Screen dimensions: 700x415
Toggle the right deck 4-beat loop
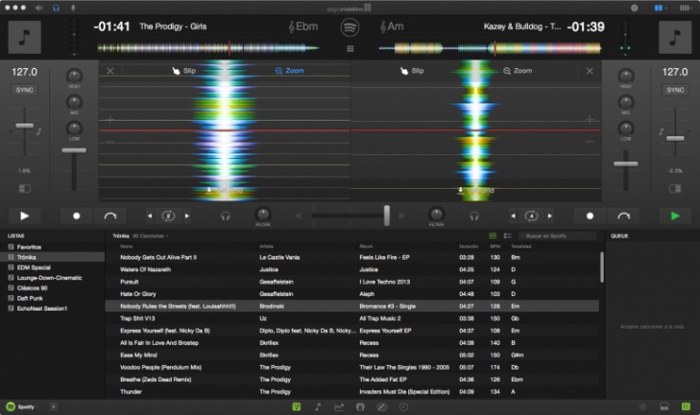531,216
